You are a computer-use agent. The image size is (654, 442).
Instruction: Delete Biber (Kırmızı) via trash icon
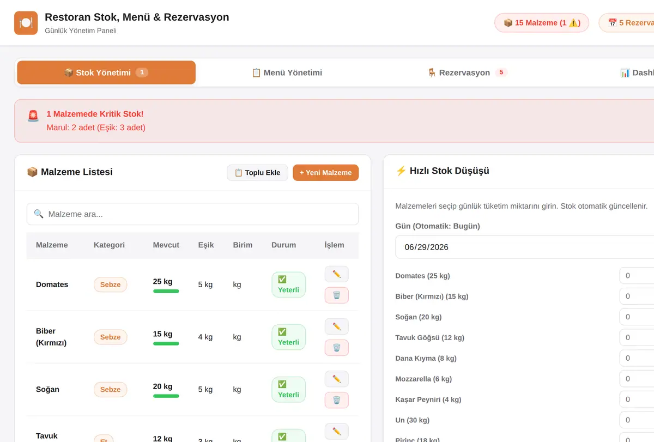coord(336,347)
